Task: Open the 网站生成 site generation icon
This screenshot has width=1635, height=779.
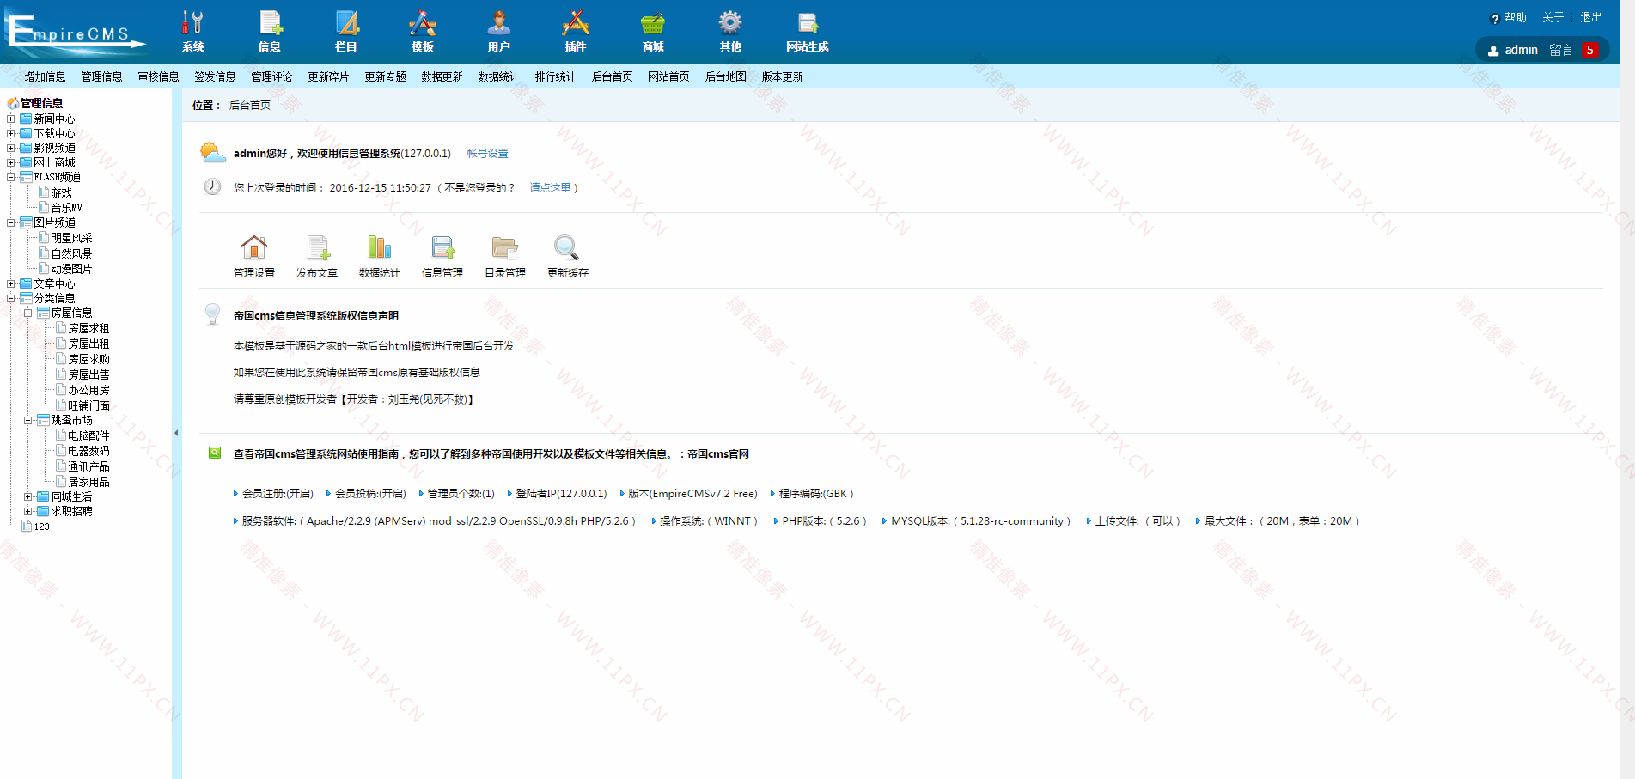Action: (808, 23)
